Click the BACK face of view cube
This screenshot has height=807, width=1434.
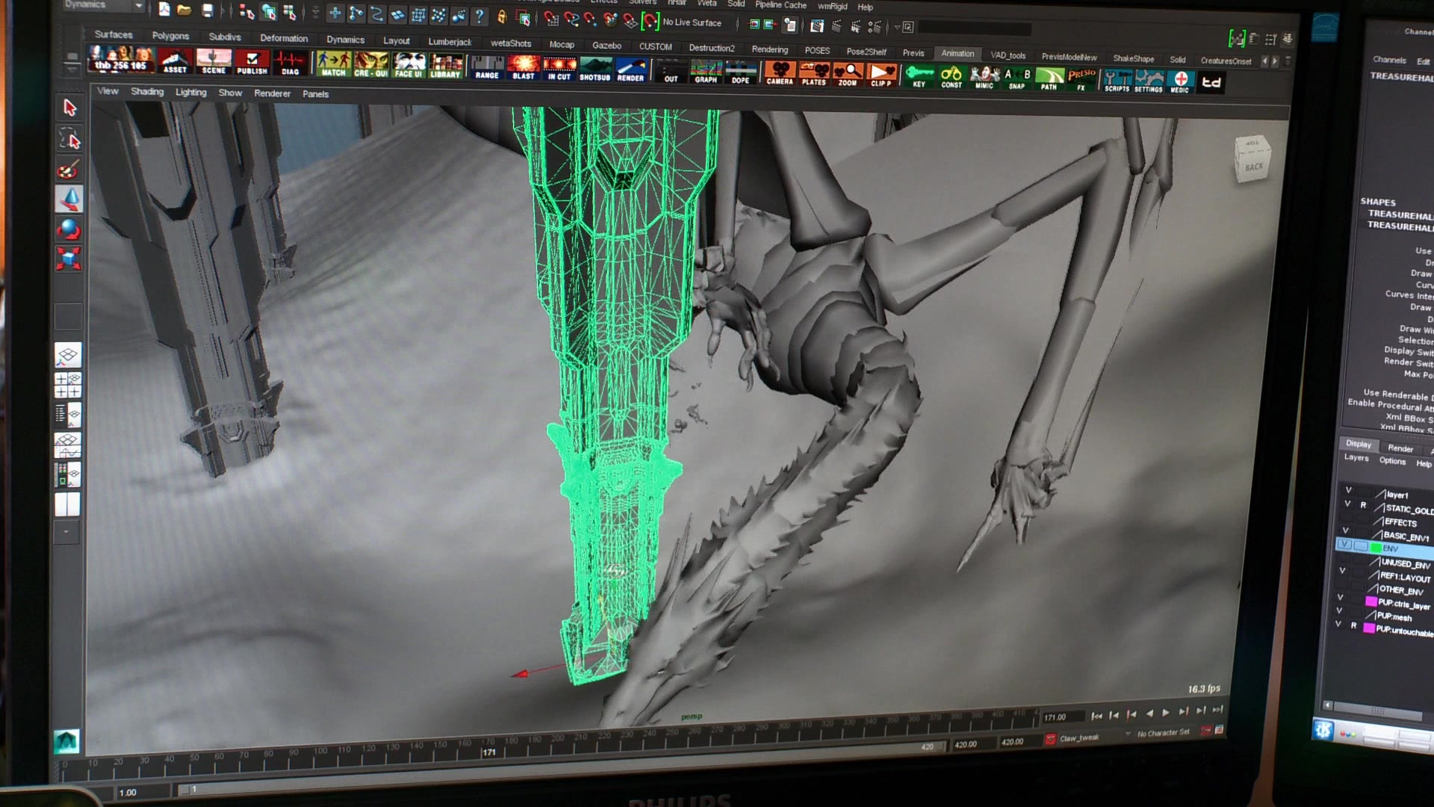coord(1253,166)
